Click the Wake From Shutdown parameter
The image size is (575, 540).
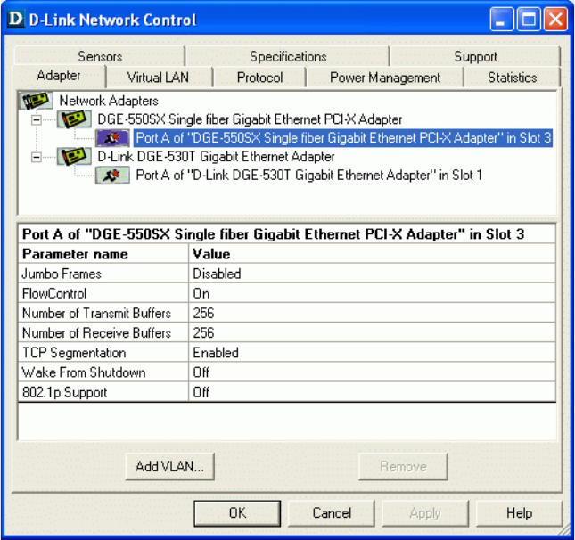point(84,372)
